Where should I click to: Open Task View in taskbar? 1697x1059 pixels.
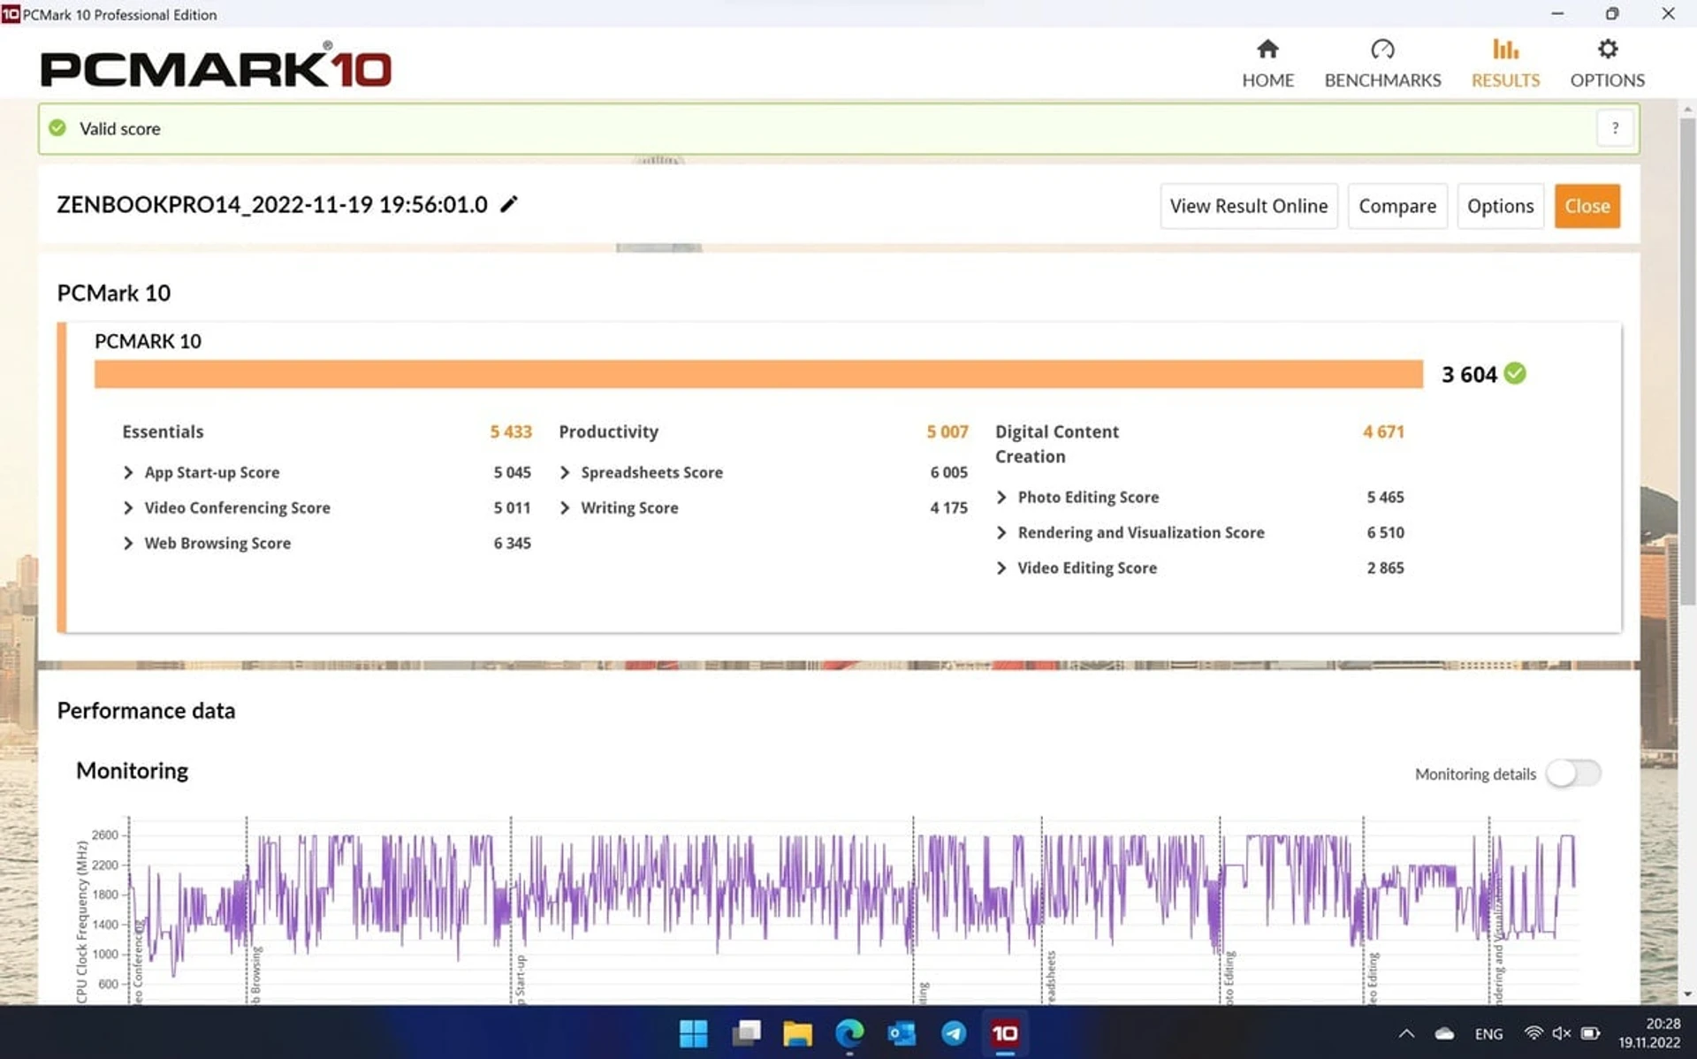coord(746,1032)
